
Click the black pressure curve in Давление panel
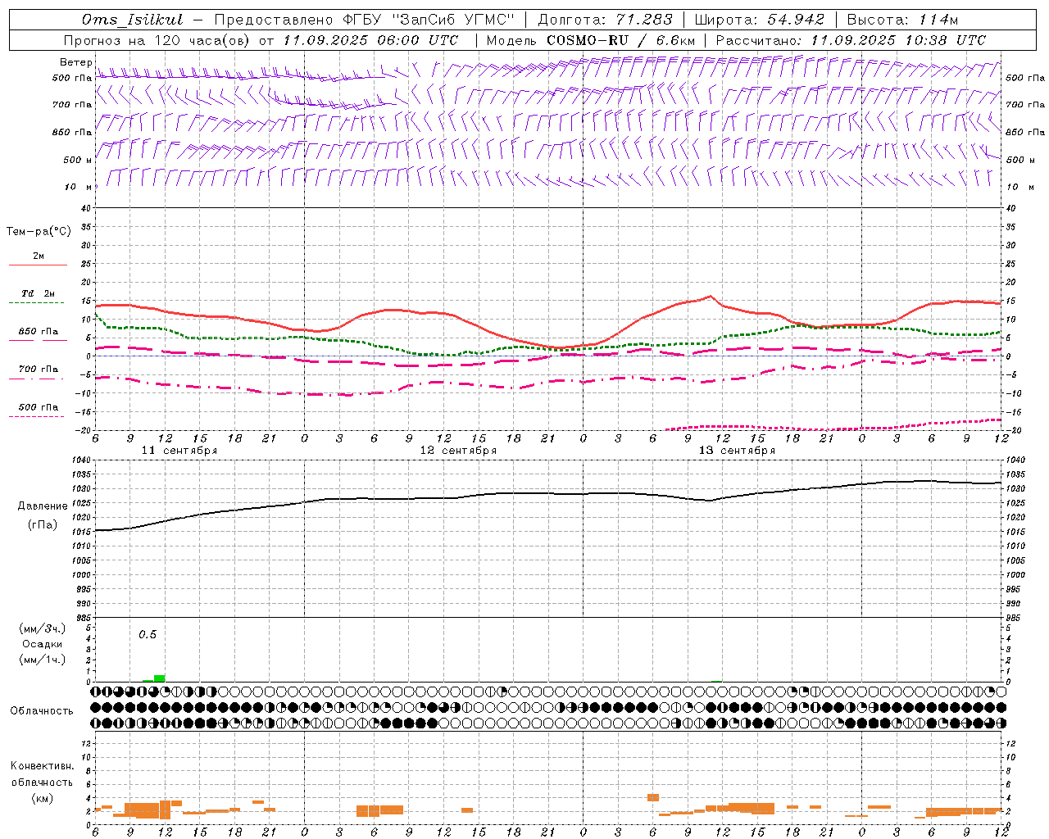547,494
